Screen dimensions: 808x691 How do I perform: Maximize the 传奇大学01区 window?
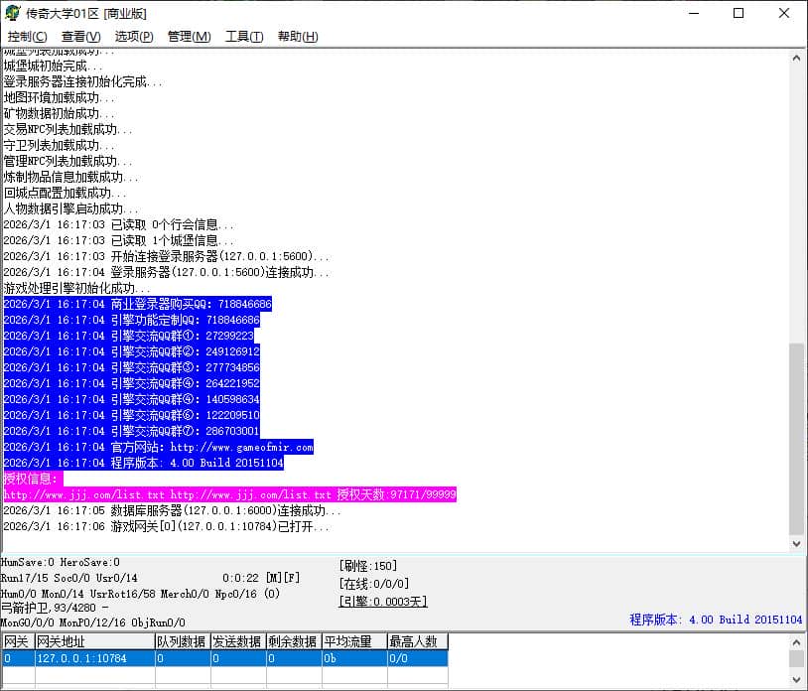739,13
